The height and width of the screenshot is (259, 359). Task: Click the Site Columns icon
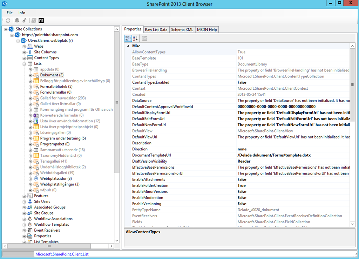tap(30, 52)
